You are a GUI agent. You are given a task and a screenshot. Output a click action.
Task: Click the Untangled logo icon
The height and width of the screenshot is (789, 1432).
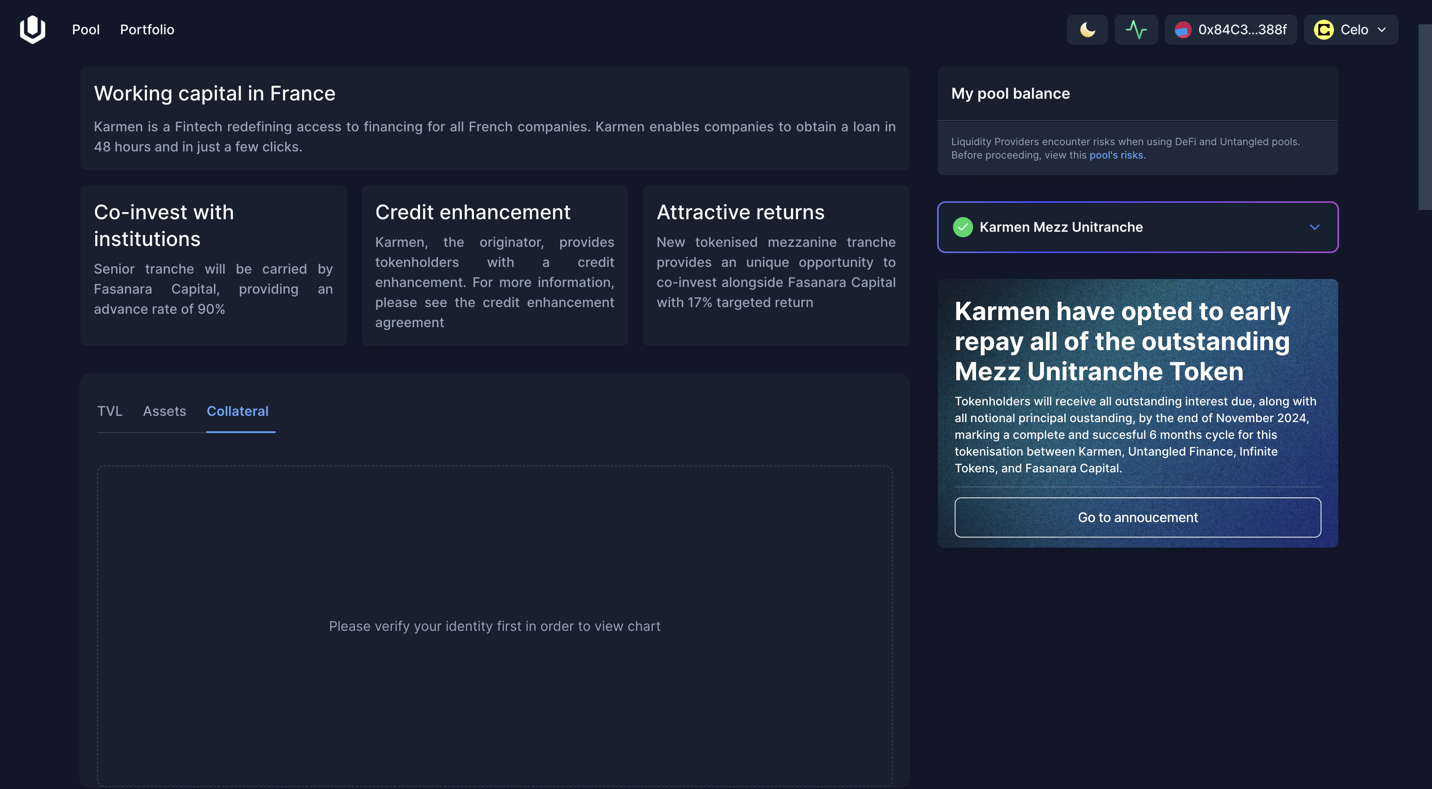[32, 29]
